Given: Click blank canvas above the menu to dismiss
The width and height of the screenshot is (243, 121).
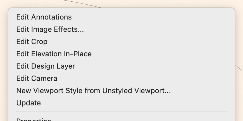Looking at the screenshot, I should (x=168, y=3).
